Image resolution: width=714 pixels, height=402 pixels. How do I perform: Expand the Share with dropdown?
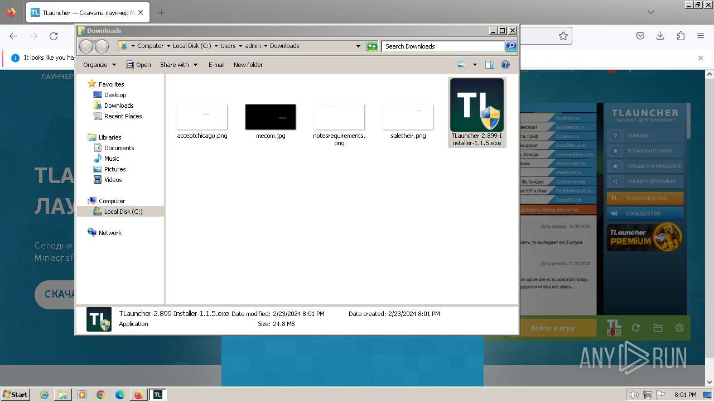click(x=178, y=65)
